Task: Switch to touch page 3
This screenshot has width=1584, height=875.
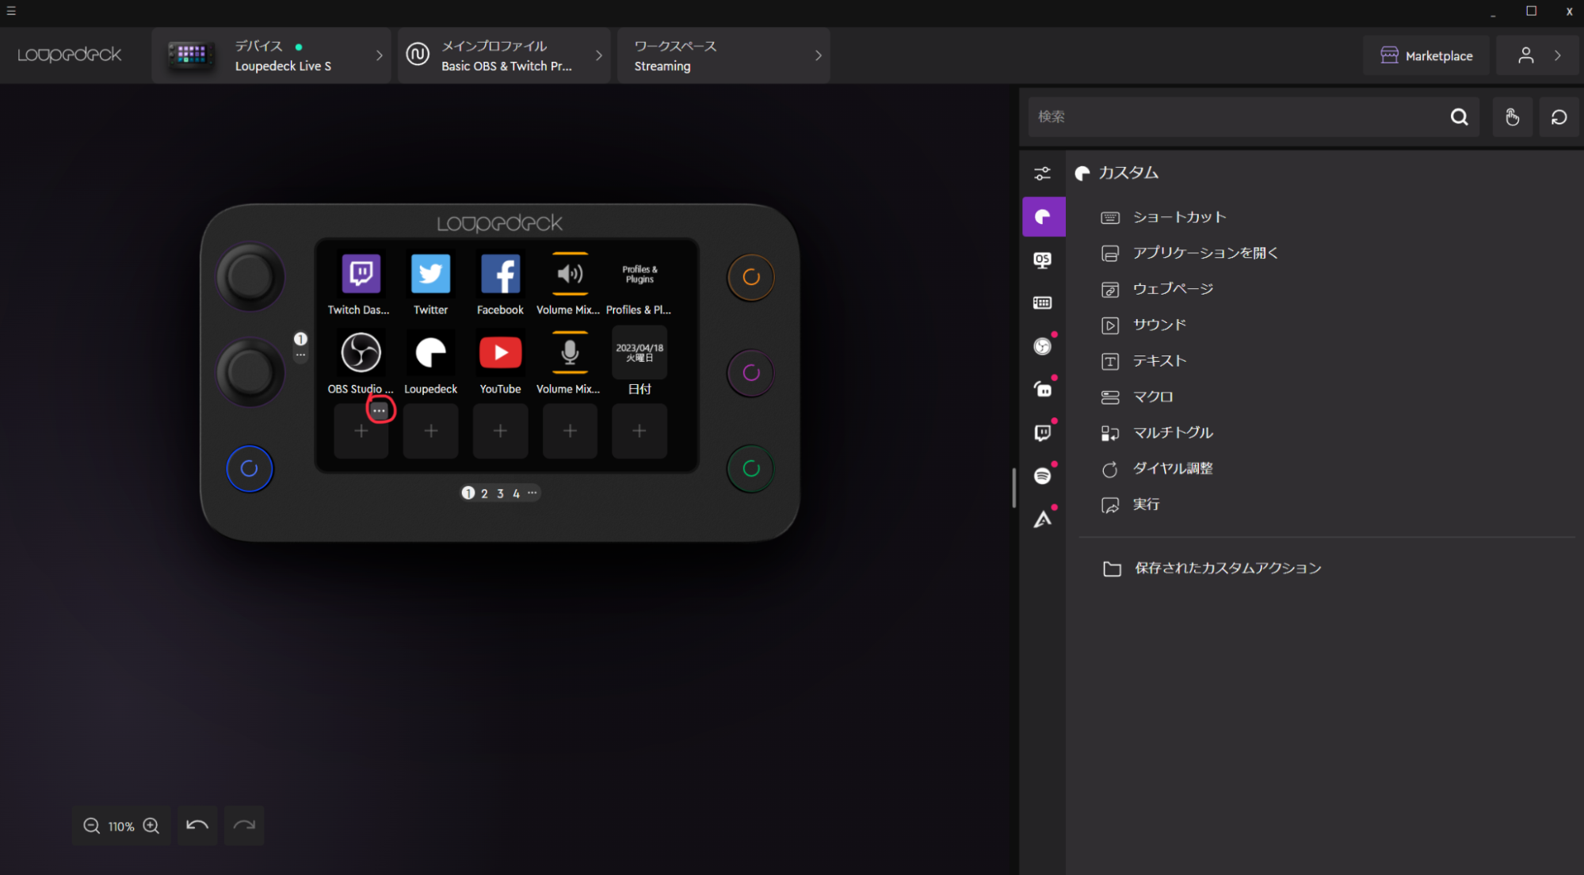Action: 500,493
